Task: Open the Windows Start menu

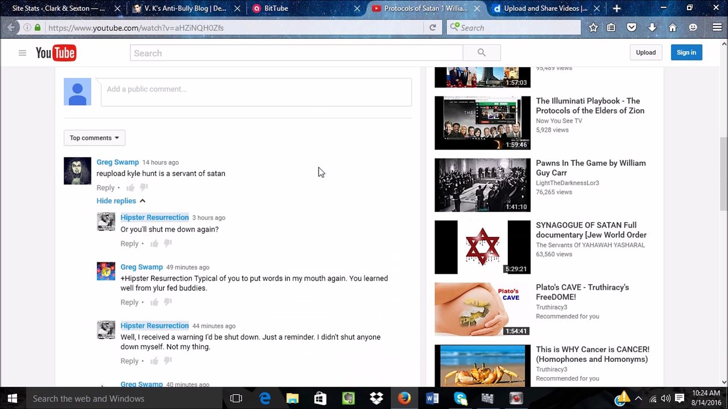Action: click(x=13, y=398)
